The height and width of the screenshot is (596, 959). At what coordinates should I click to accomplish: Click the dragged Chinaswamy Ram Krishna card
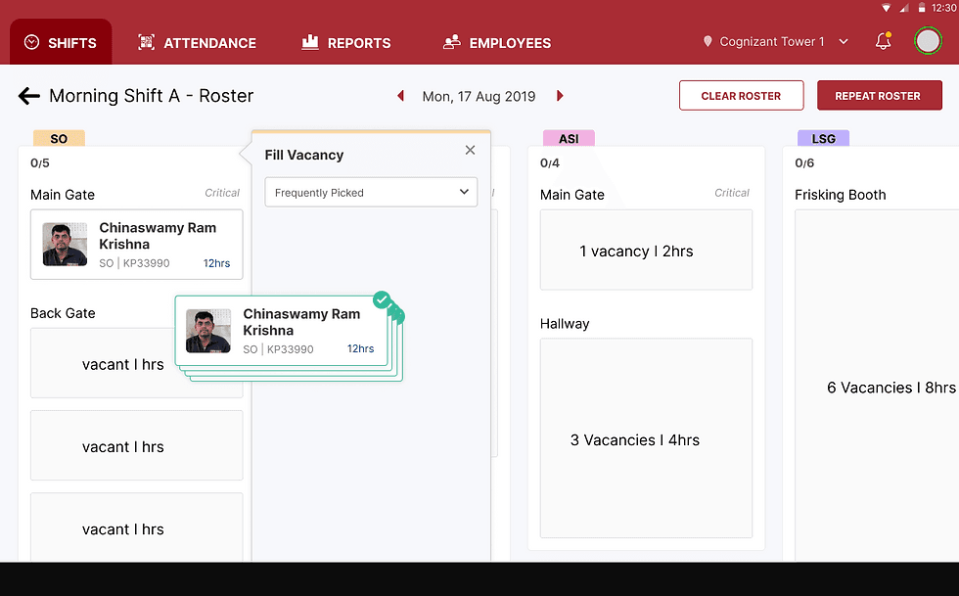coord(282,331)
